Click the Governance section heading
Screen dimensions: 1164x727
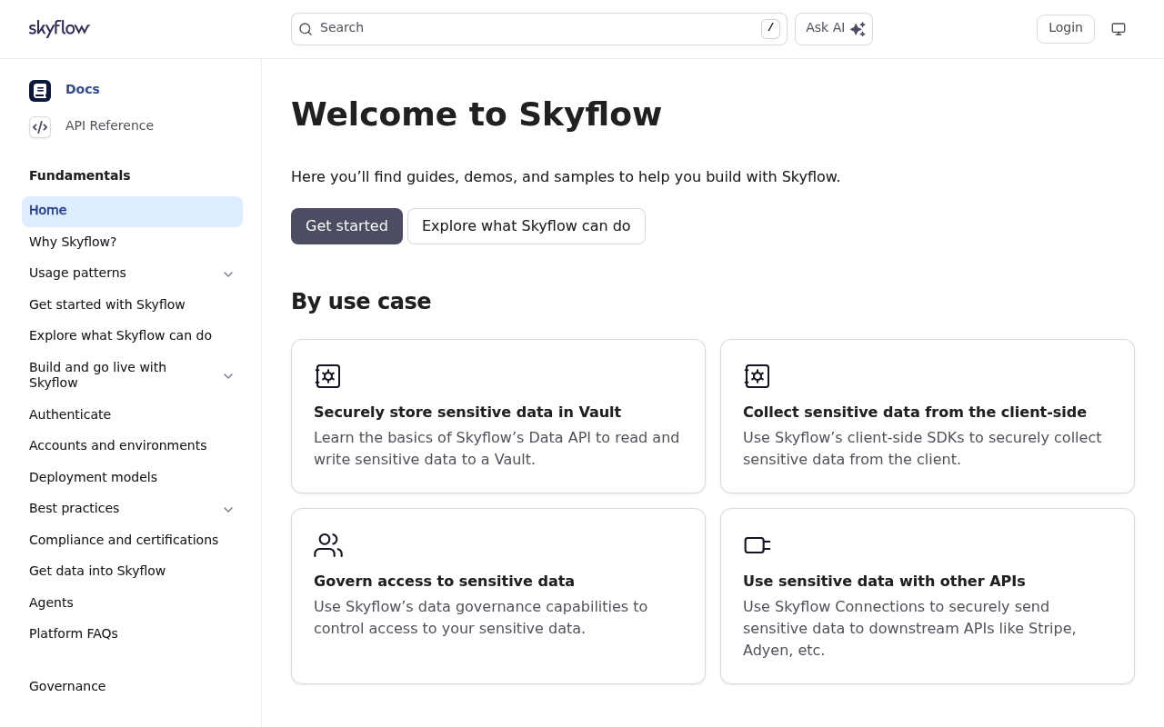[67, 686]
